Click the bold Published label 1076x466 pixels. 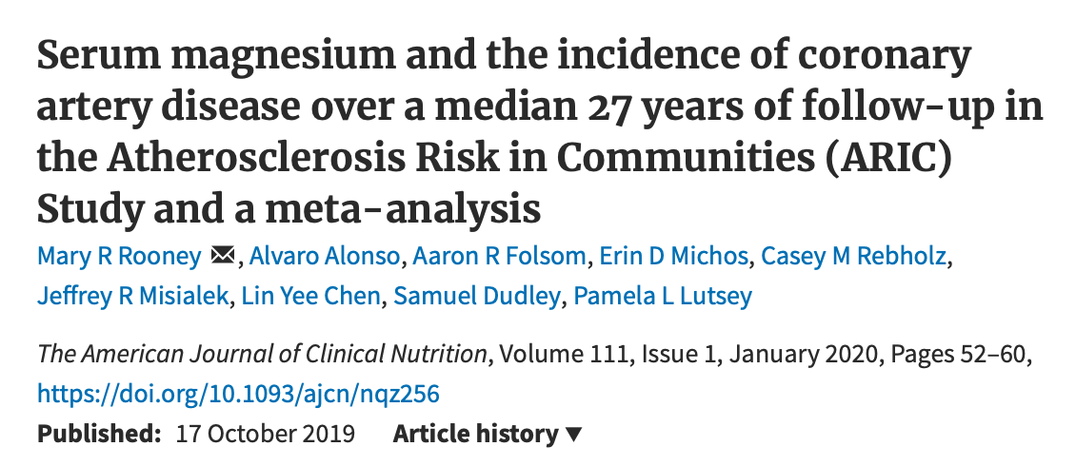coord(98,434)
